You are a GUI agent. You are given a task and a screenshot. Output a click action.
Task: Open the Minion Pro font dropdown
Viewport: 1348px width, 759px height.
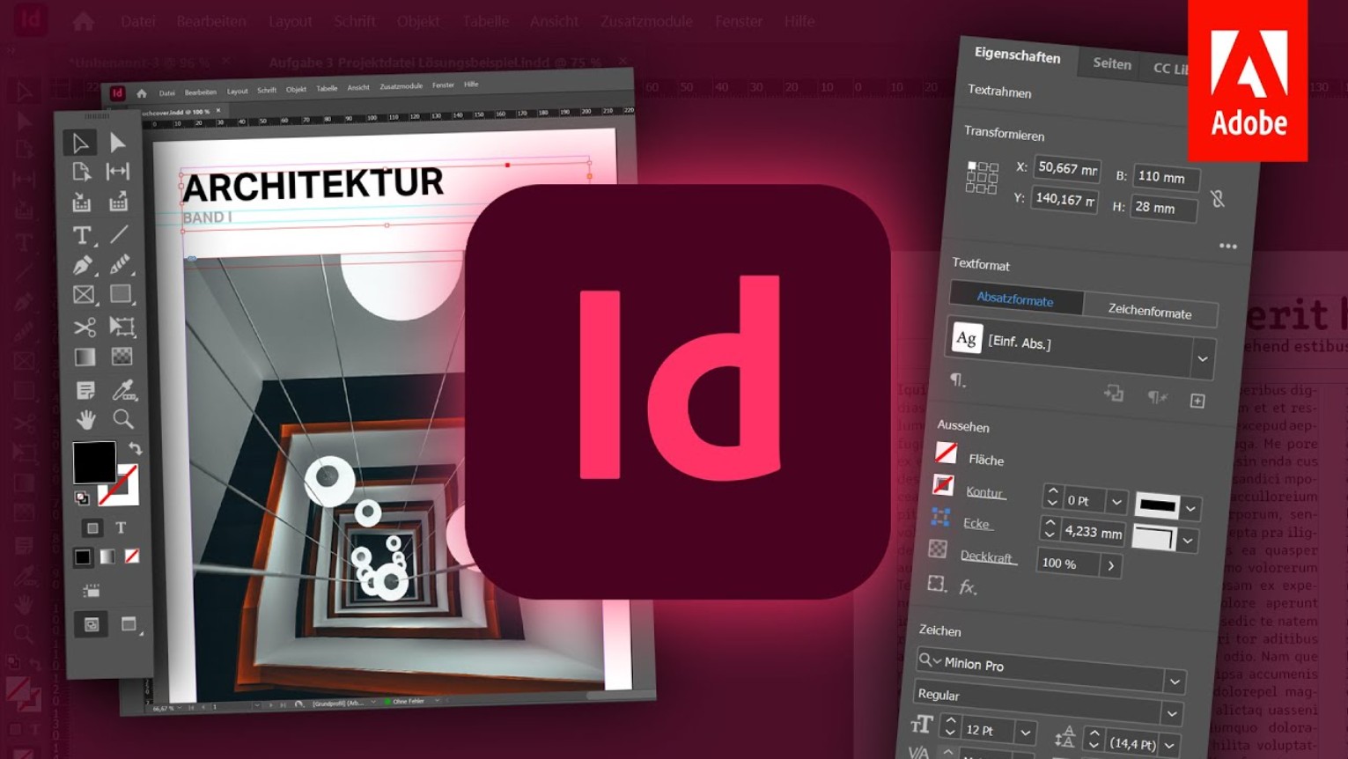point(1175,682)
